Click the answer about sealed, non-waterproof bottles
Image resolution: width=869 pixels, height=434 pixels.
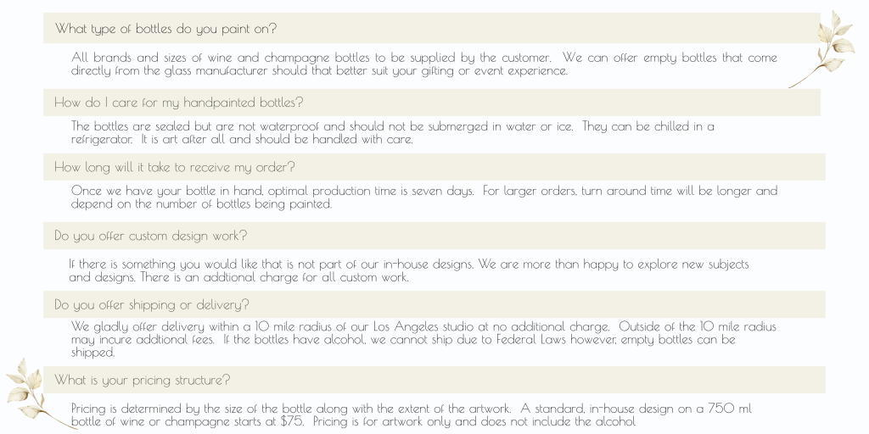(x=392, y=133)
